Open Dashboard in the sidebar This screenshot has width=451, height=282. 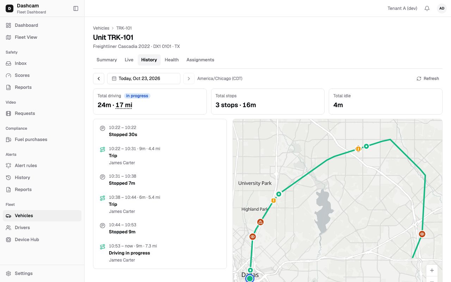(42, 25)
